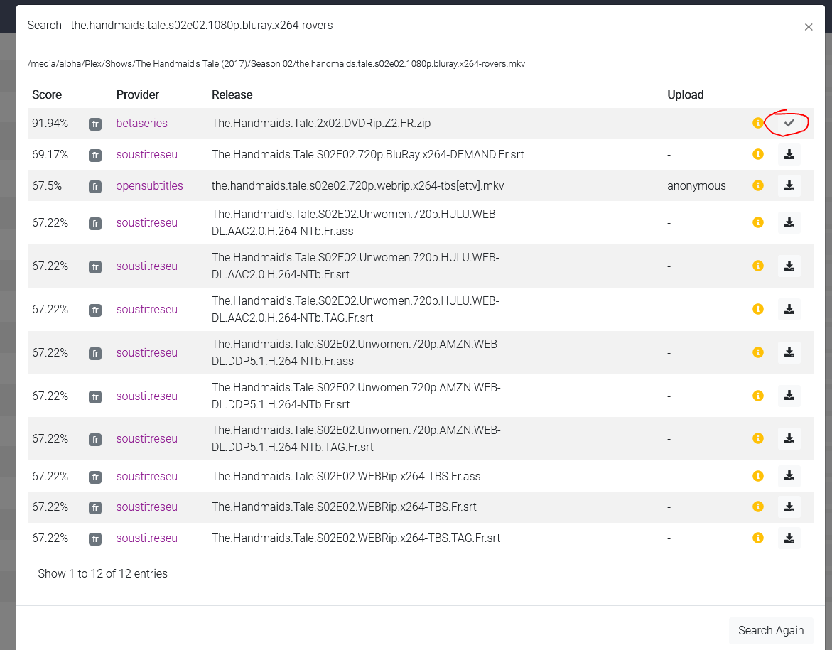Download the AMZN.WEB-DL.DDP5.1 TAG.Fr.srt subtitle
Image resolution: width=832 pixels, height=650 pixels.
tap(789, 438)
